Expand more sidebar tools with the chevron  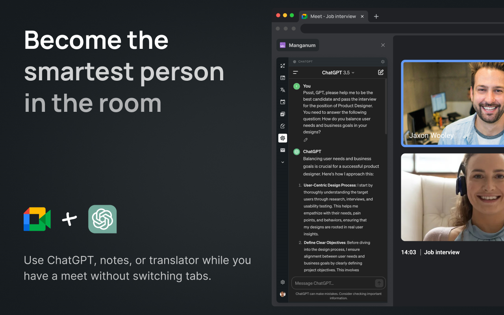pyautogui.click(x=282, y=162)
